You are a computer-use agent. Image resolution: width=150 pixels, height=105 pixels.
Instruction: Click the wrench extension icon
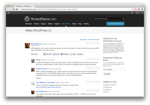coord(139,9)
